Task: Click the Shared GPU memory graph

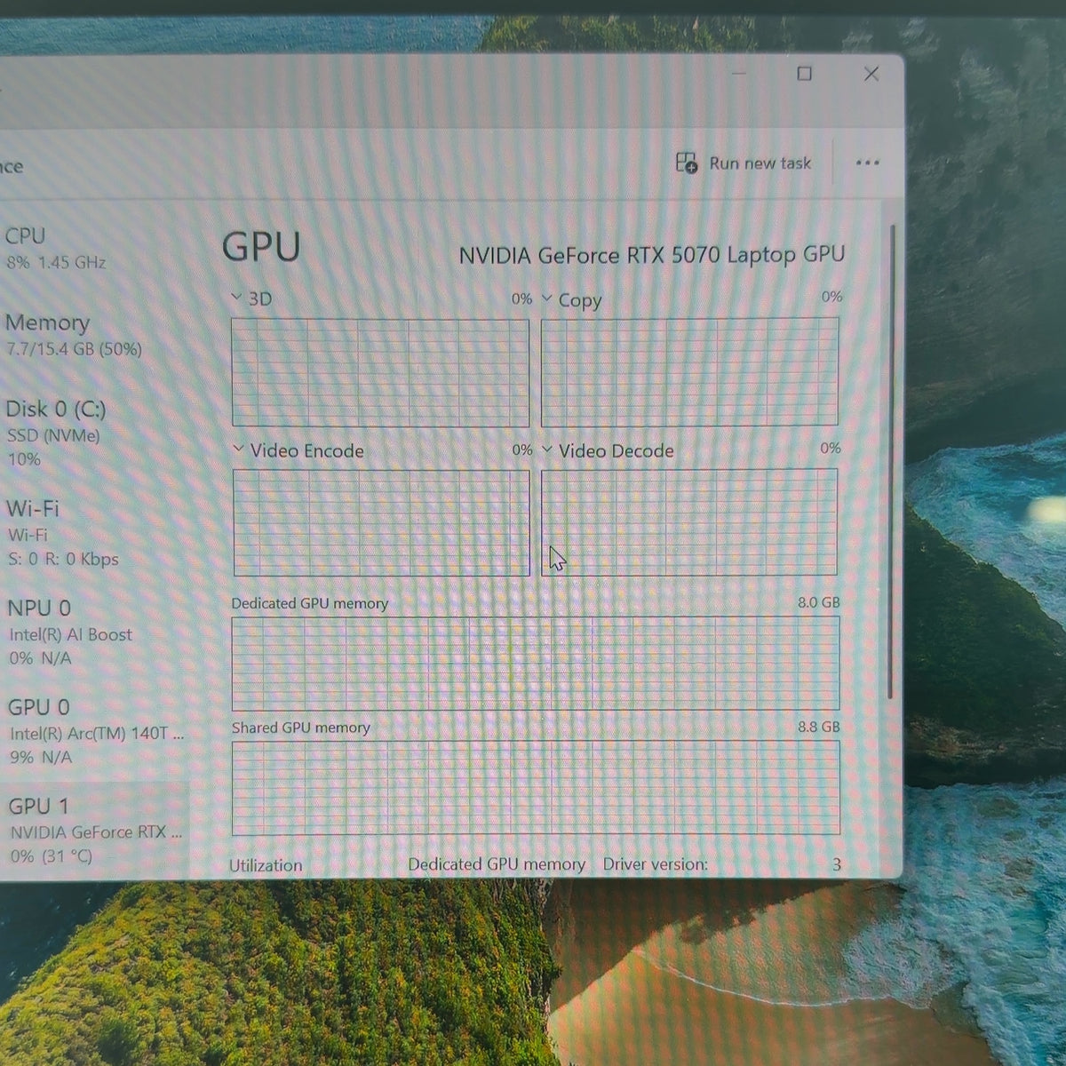Action: 536,788
